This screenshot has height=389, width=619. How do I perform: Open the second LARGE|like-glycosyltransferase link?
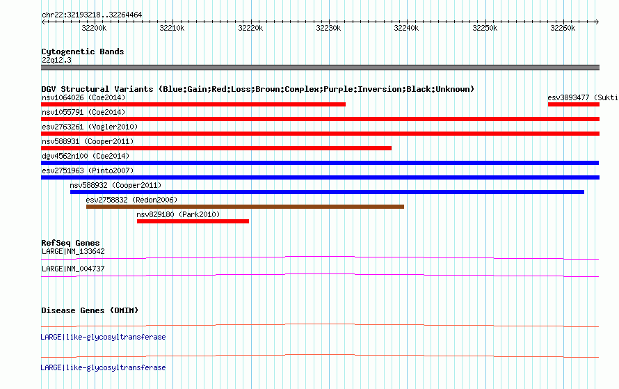click(x=103, y=367)
